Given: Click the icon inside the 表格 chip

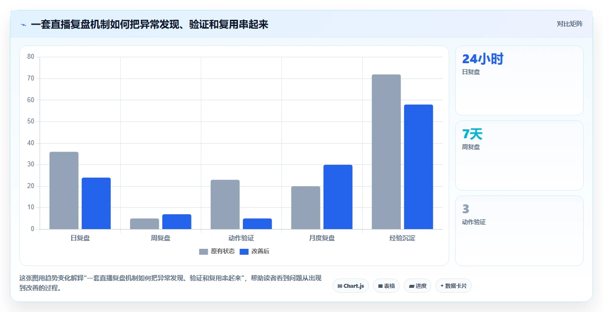Looking at the screenshot, I should click(380, 286).
